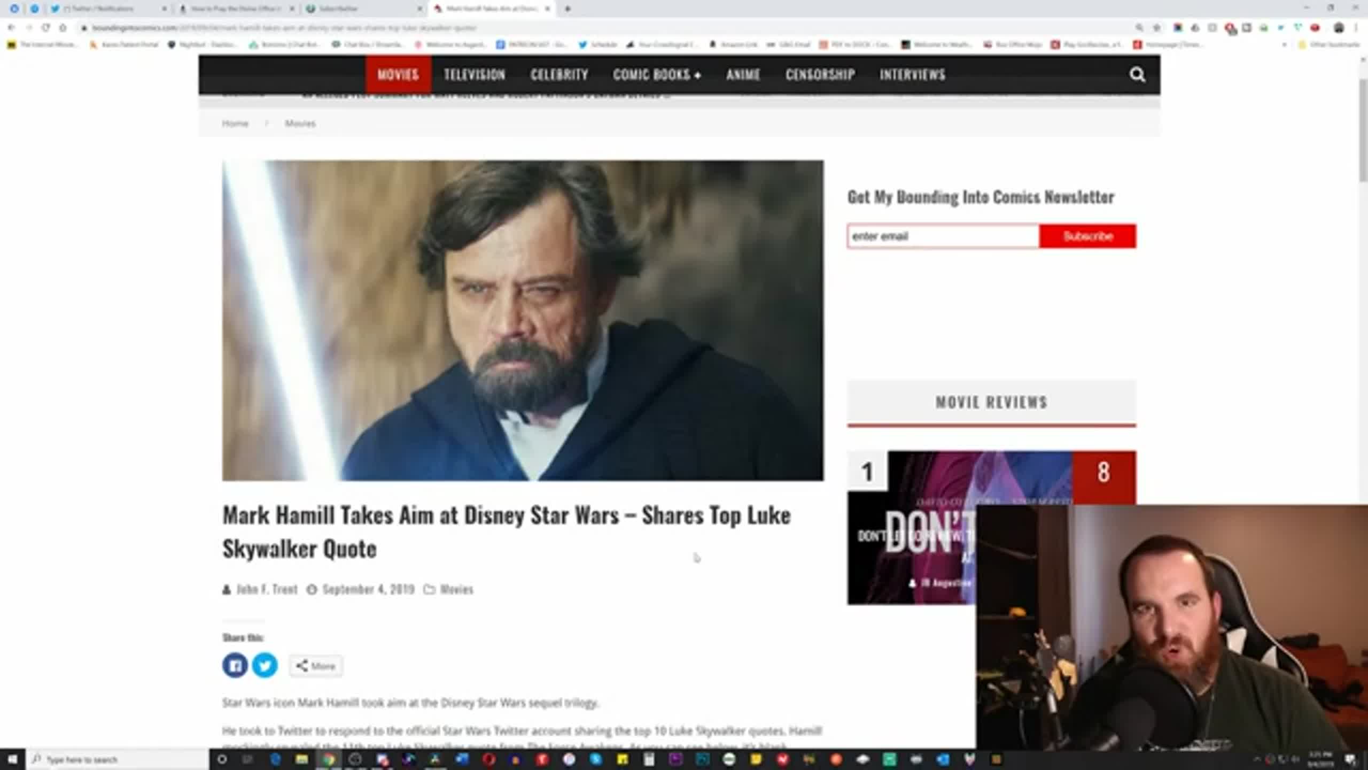Share the article via the Twitter icon
Viewport: 1368px width, 770px height.
[265, 665]
